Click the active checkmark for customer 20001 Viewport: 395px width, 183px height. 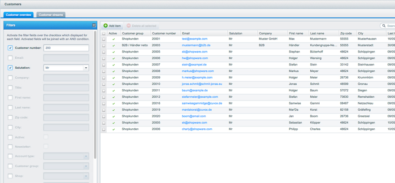coord(113,39)
